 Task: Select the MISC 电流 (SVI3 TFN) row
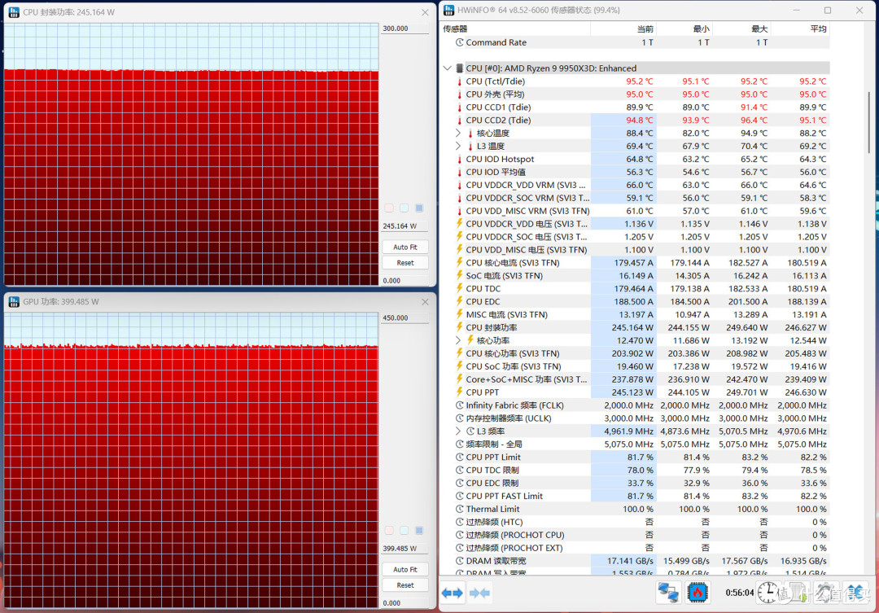coord(635,314)
